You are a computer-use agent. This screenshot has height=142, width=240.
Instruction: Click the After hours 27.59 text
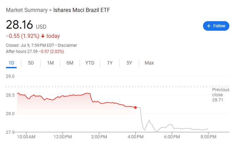pos(21,51)
